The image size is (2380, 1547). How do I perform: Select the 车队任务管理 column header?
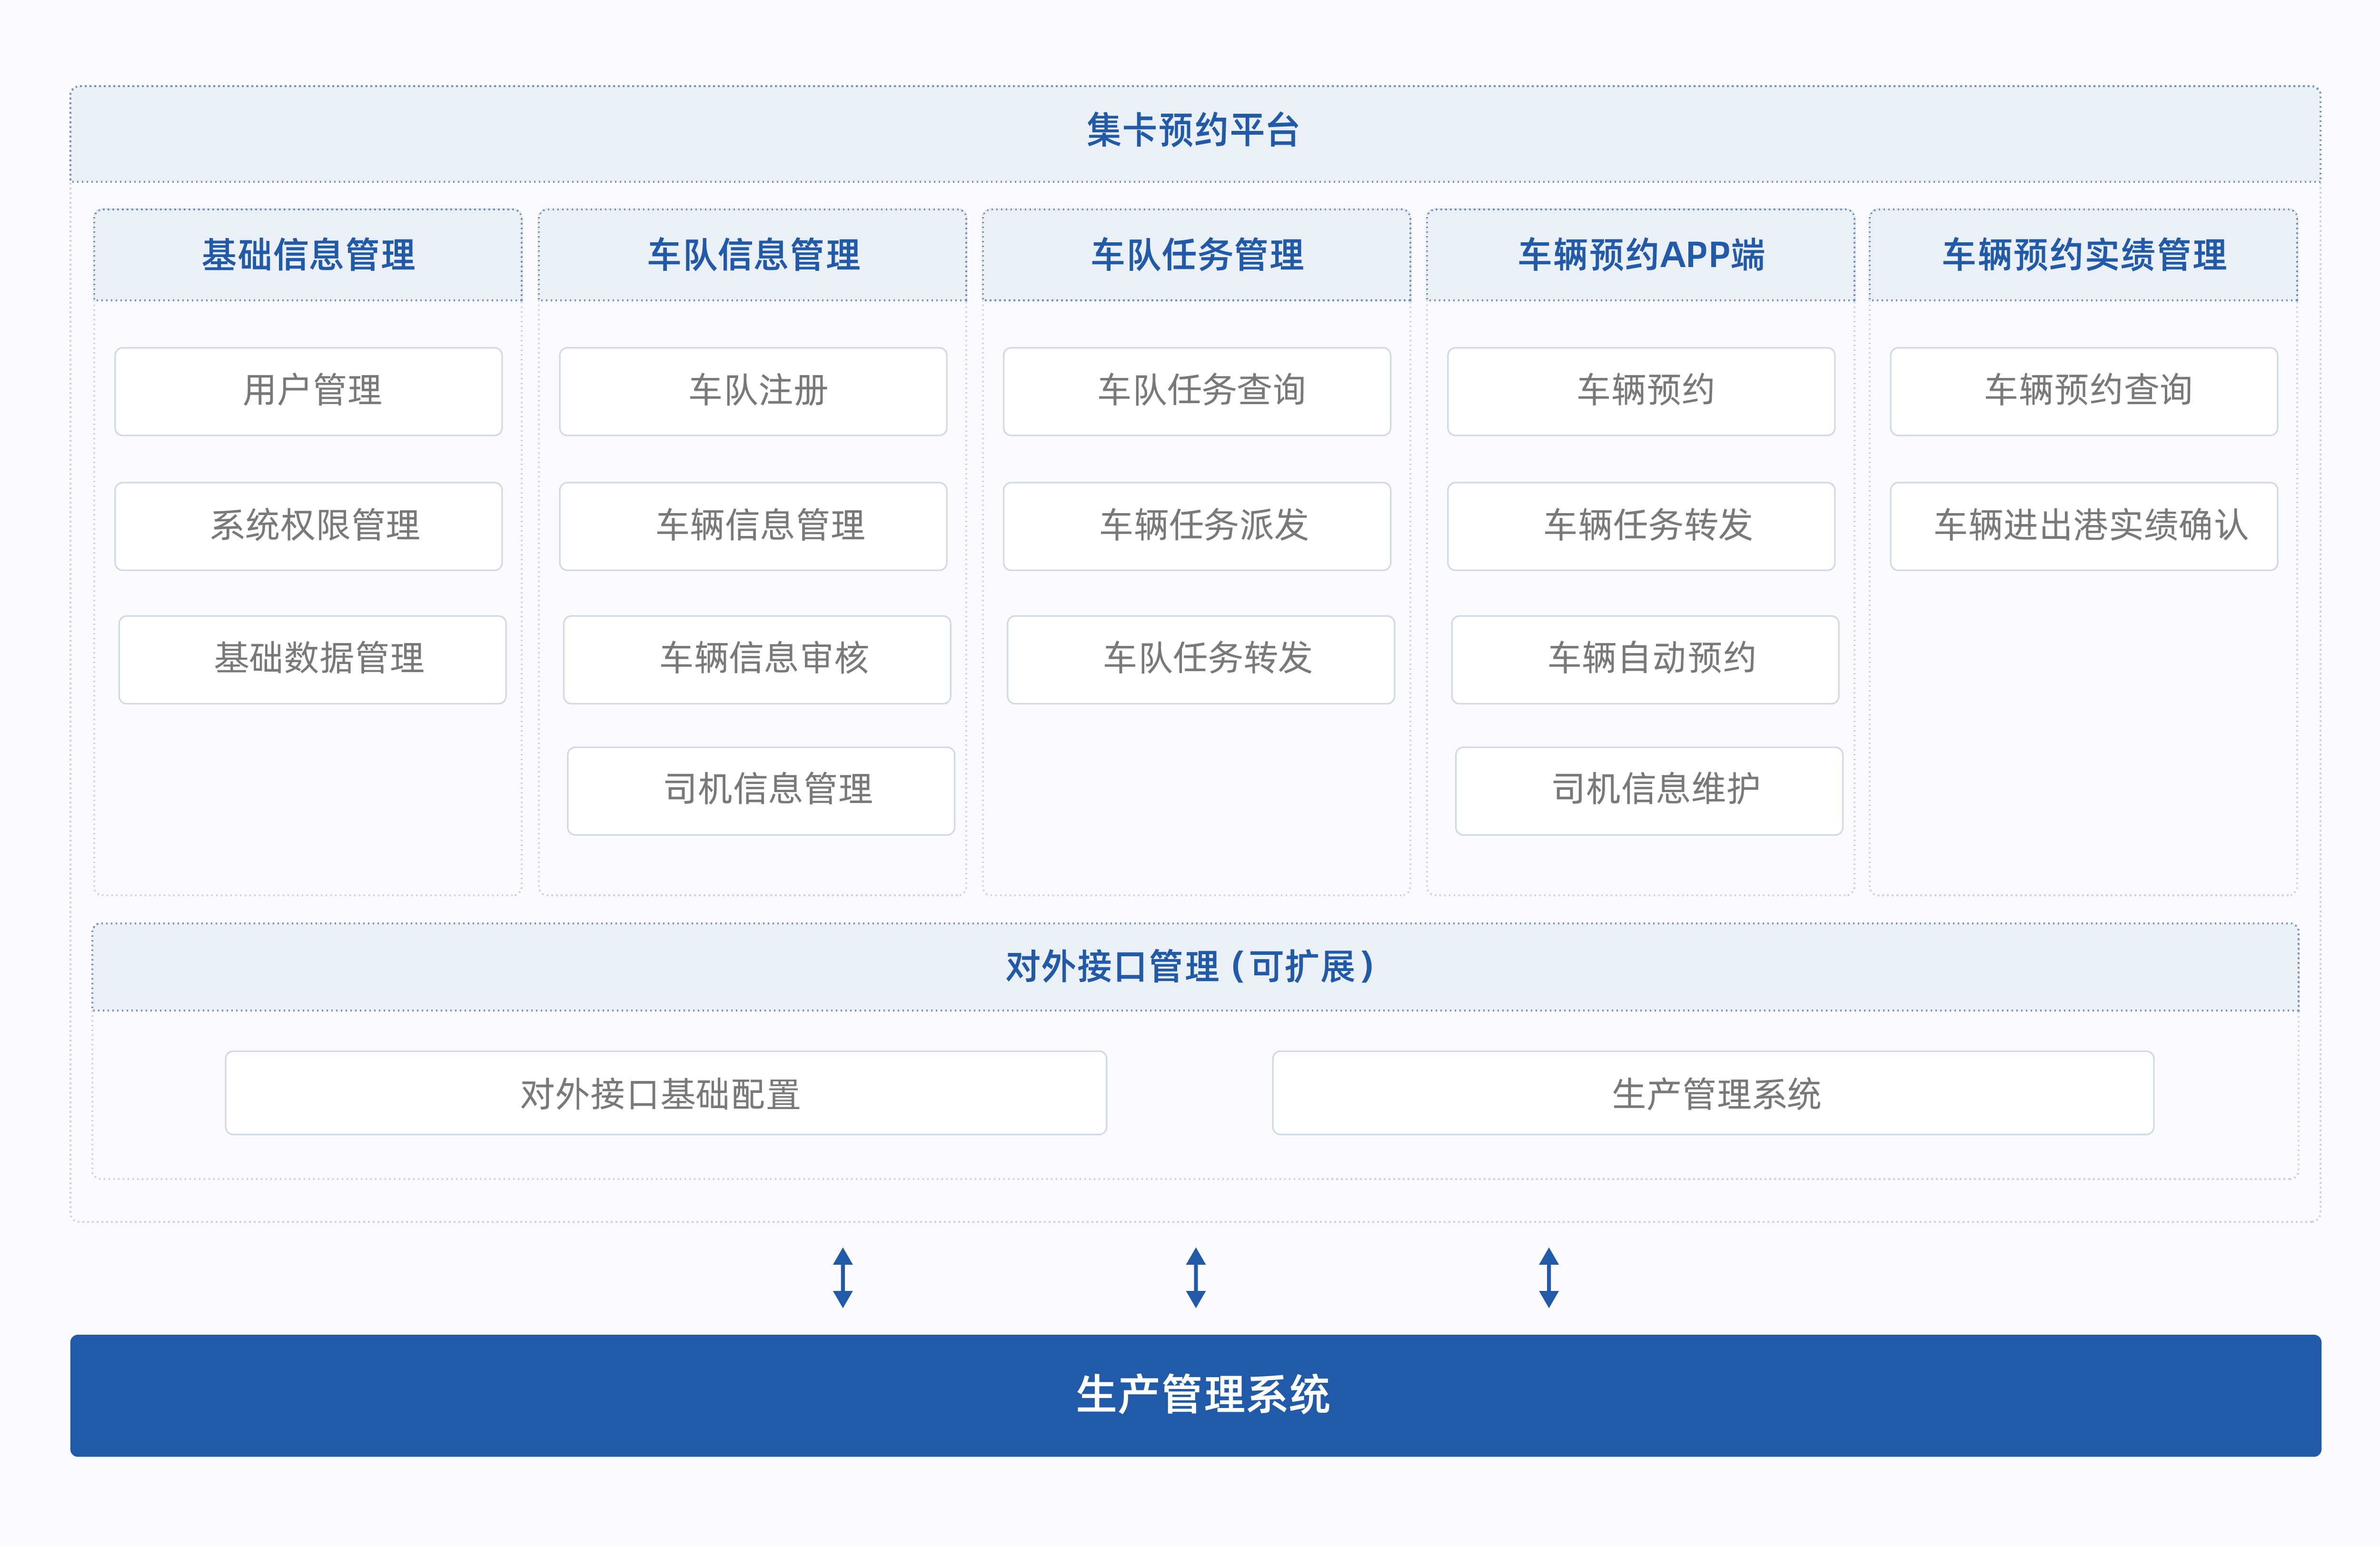pyautogui.click(x=1196, y=255)
